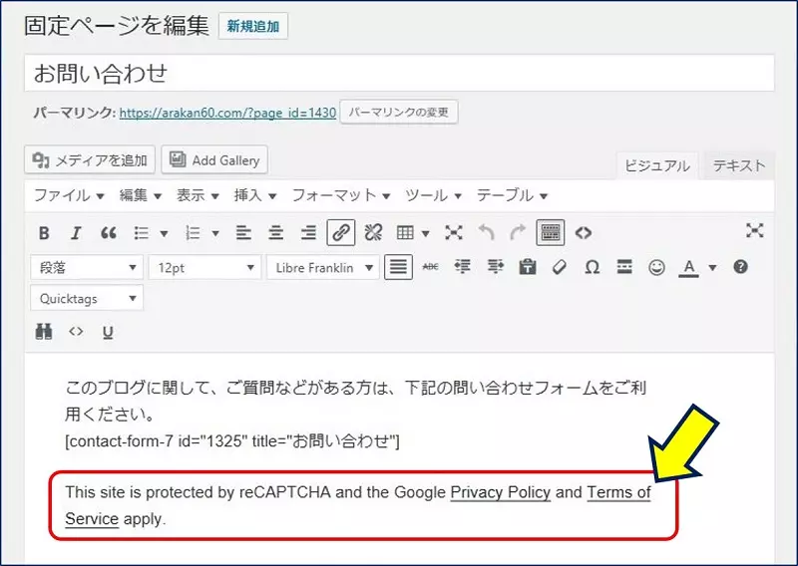Image resolution: width=798 pixels, height=566 pixels.
Task: Click パーマリンクの変更 button
Action: (398, 112)
